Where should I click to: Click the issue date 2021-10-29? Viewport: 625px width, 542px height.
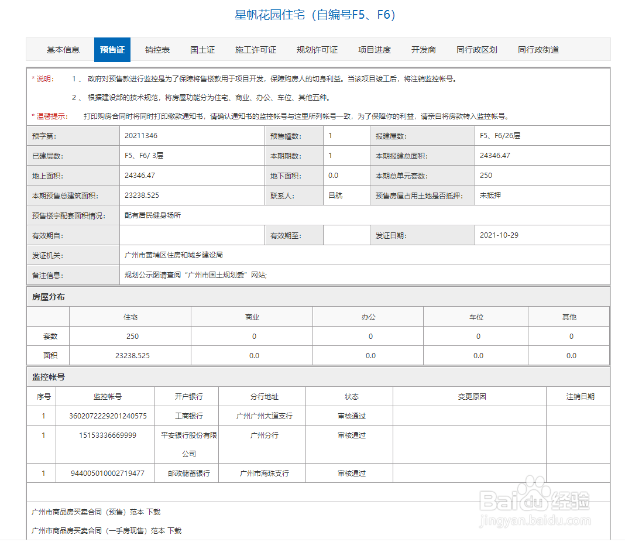point(499,235)
